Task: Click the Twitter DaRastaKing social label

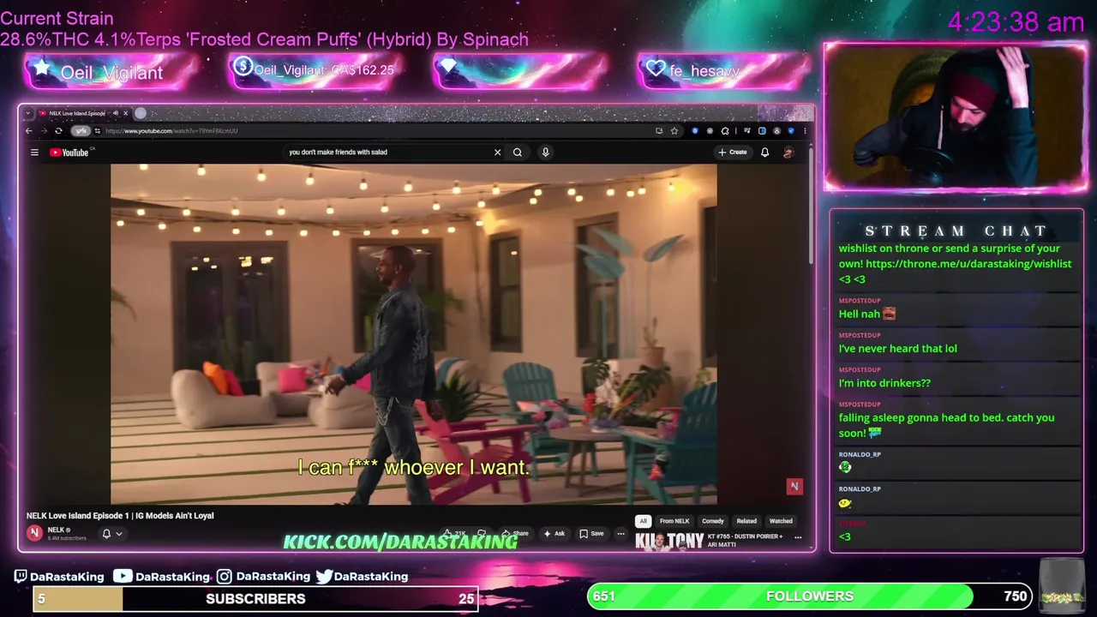Action: (x=362, y=577)
